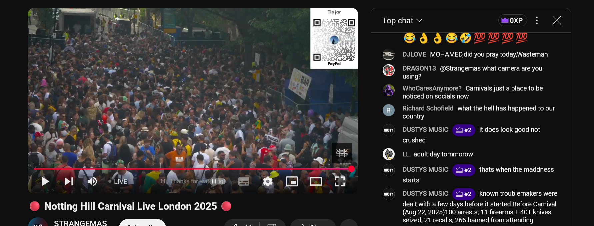Expand the Top chat dropdown
Viewport: 594px width, 226px height.
[402, 21]
